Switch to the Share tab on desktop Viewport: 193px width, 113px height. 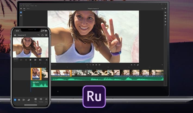coord(28,9)
